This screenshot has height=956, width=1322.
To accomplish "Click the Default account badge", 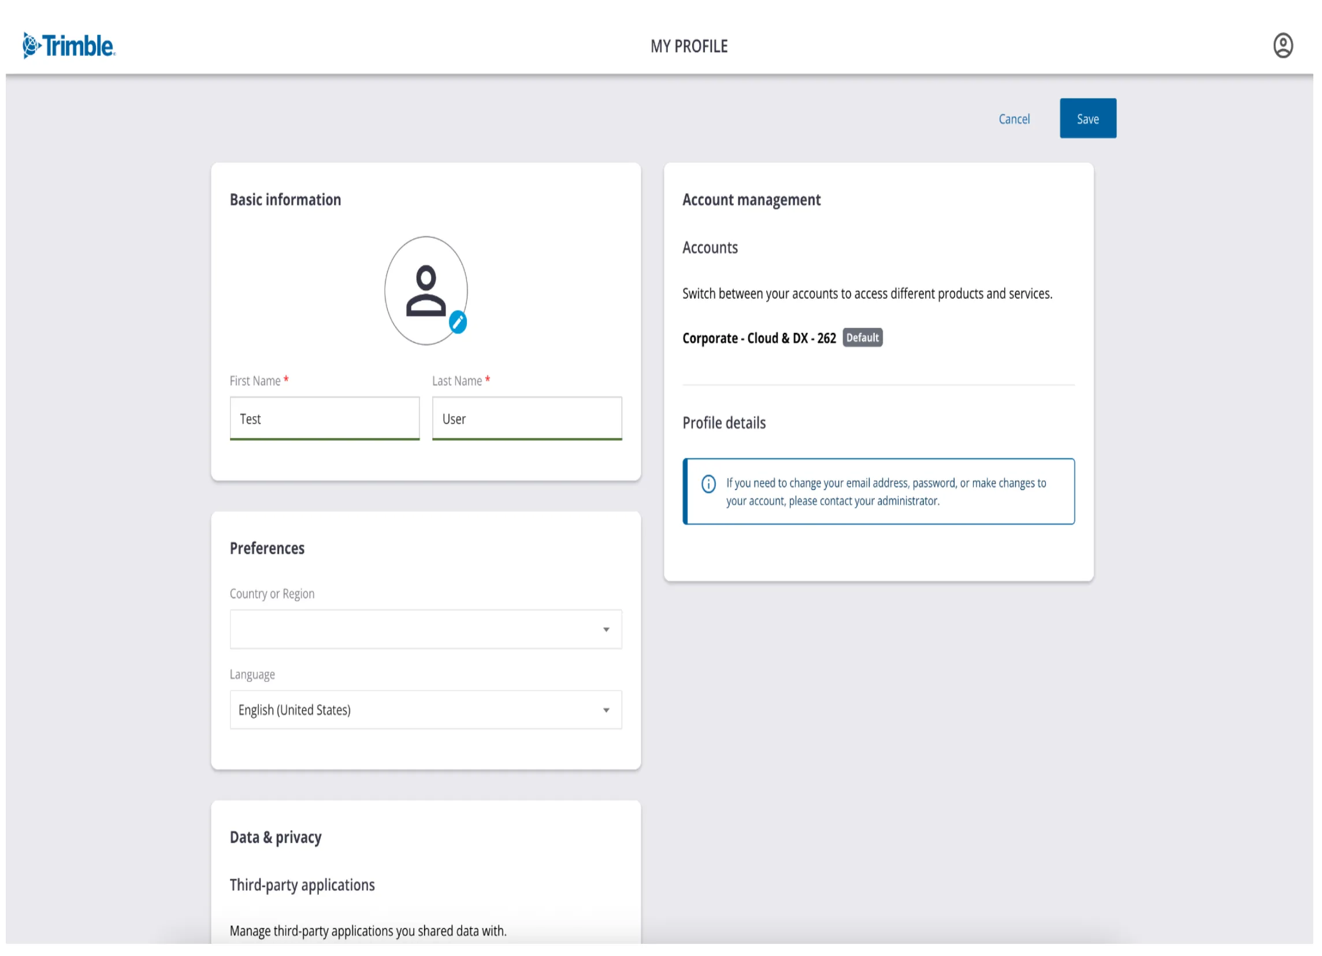I will (862, 338).
